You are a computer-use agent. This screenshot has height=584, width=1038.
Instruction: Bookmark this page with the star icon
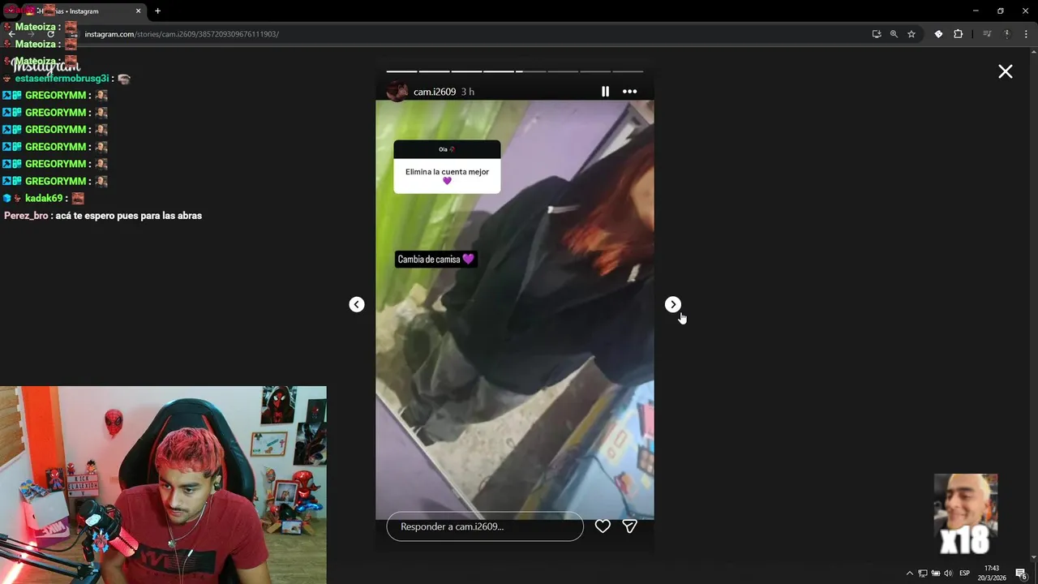[911, 34]
